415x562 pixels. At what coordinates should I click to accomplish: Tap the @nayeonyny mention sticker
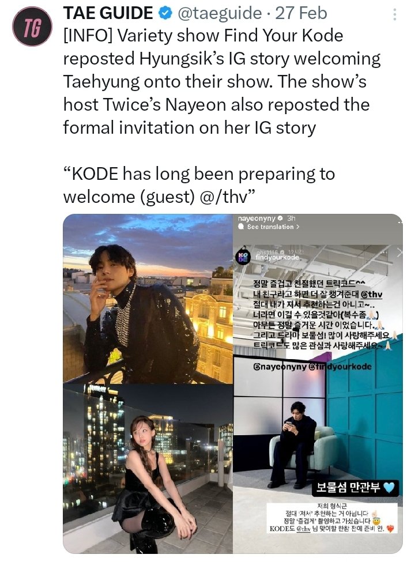[x=280, y=367]
